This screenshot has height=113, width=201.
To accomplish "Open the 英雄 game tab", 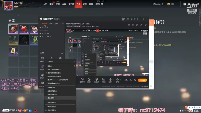I will tap(52, 4).
